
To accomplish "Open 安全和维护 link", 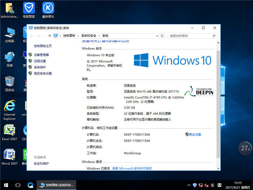I will [x=41, y=163].
